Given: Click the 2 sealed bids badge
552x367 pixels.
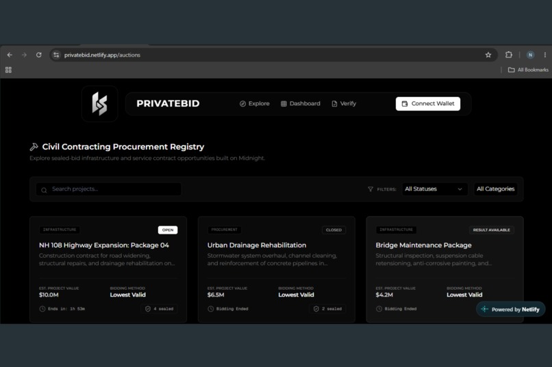Looking at the screenshot, I should (x=328, y=309).
